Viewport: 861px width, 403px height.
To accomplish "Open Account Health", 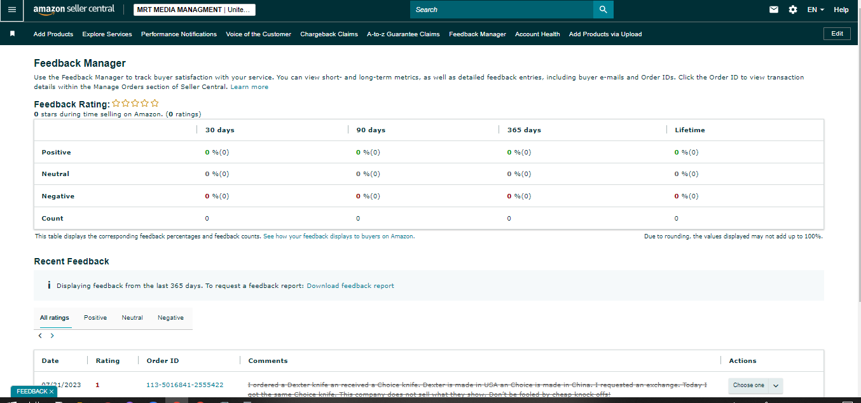I will pyautogui.click(x=537, y=34).
